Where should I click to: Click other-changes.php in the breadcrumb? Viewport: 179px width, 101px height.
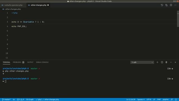(x=13, y=9)
